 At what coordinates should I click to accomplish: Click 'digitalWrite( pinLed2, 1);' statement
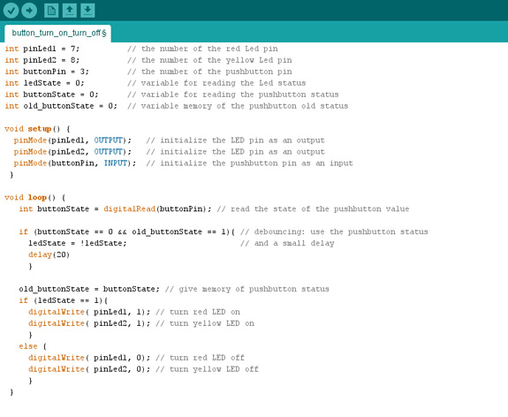pyautogui.click(x=89, y=323)
